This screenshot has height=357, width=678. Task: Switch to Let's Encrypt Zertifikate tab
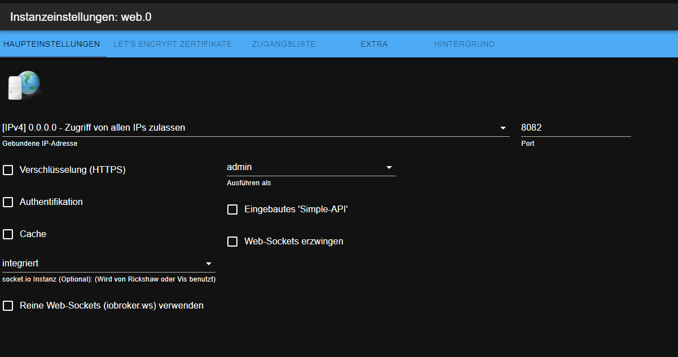[173, 44]
